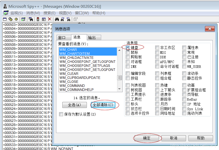Check the AFX/MFC checkbox
The width and height of the screenshot is (219, 150).
[x=157, y=62]
